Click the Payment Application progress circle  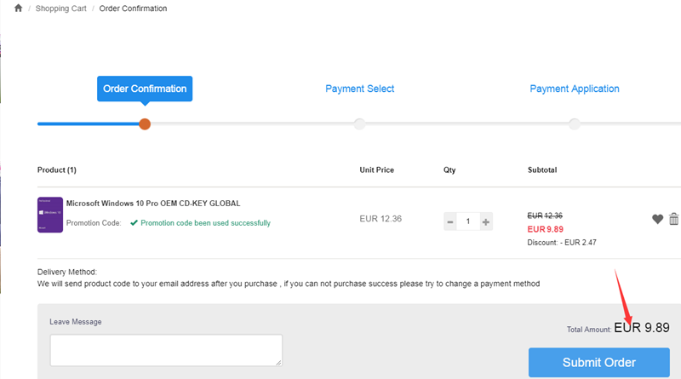tap(574, 124)
